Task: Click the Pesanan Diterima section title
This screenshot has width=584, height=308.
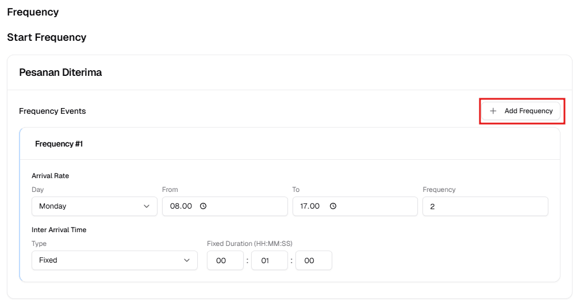Action: point(60,72)
